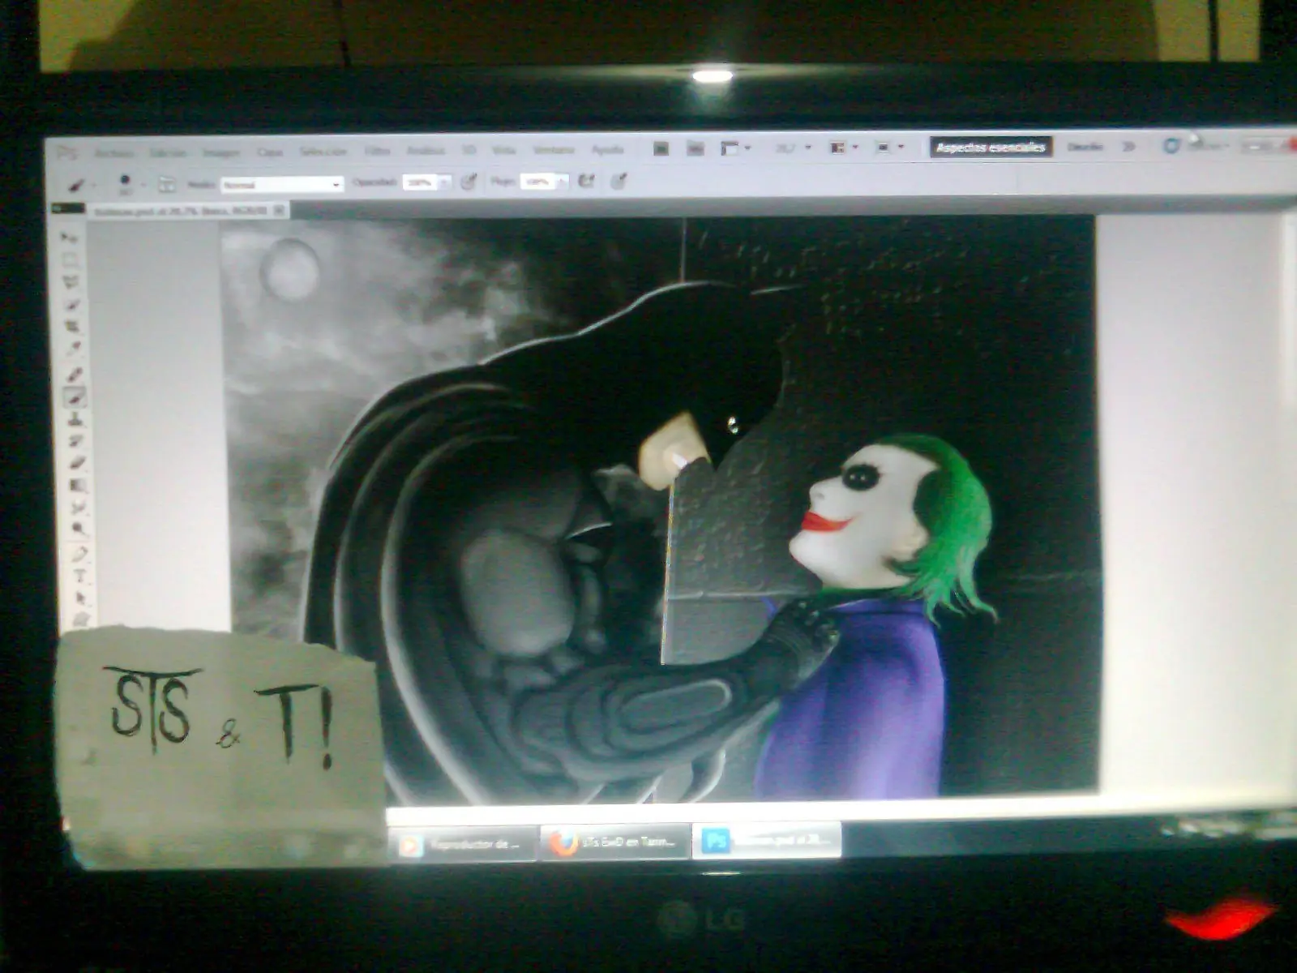Open the Modo blending dropdown set to Normal

tap(284, 182)
